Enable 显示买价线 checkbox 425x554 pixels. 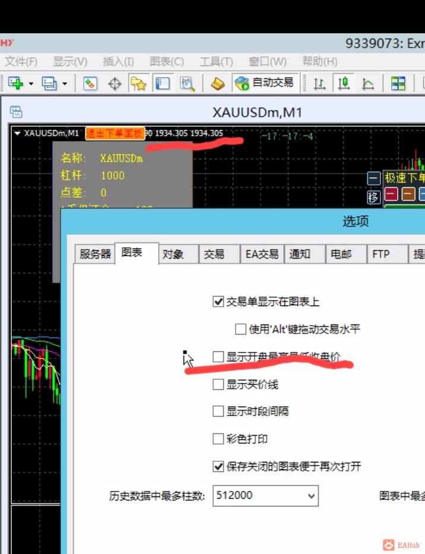pyautogui.click(x=218, y=384)
